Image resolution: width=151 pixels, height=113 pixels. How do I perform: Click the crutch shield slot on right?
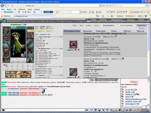tap(30, 43)
